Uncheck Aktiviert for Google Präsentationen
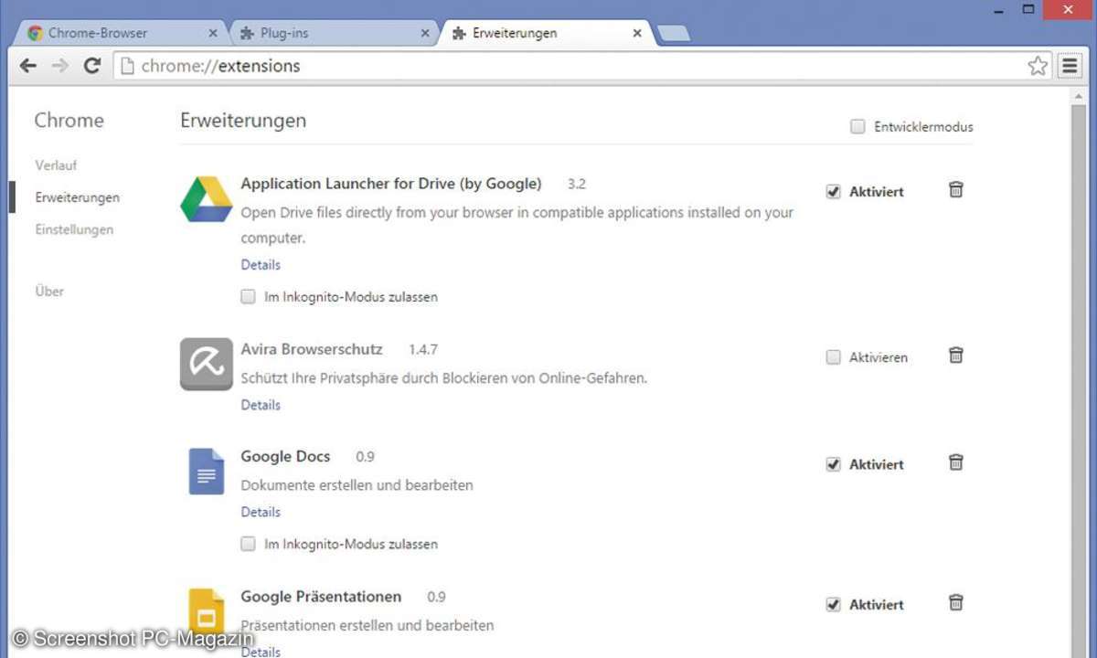Image resolution: width=1097 pixels, height=658 pixels. [x=833, y=605]
